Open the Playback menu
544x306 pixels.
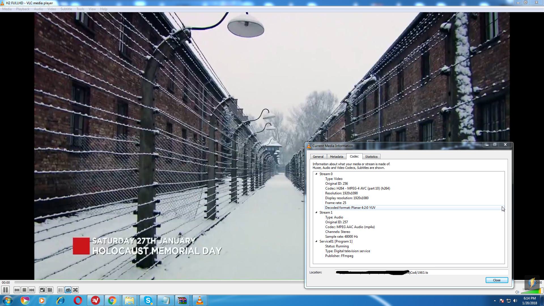coord(23,9)
